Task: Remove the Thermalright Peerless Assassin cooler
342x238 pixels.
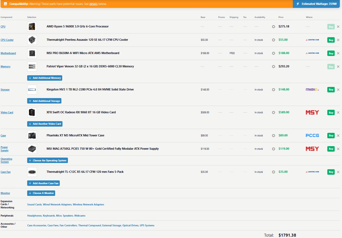Action: [338, 40]
